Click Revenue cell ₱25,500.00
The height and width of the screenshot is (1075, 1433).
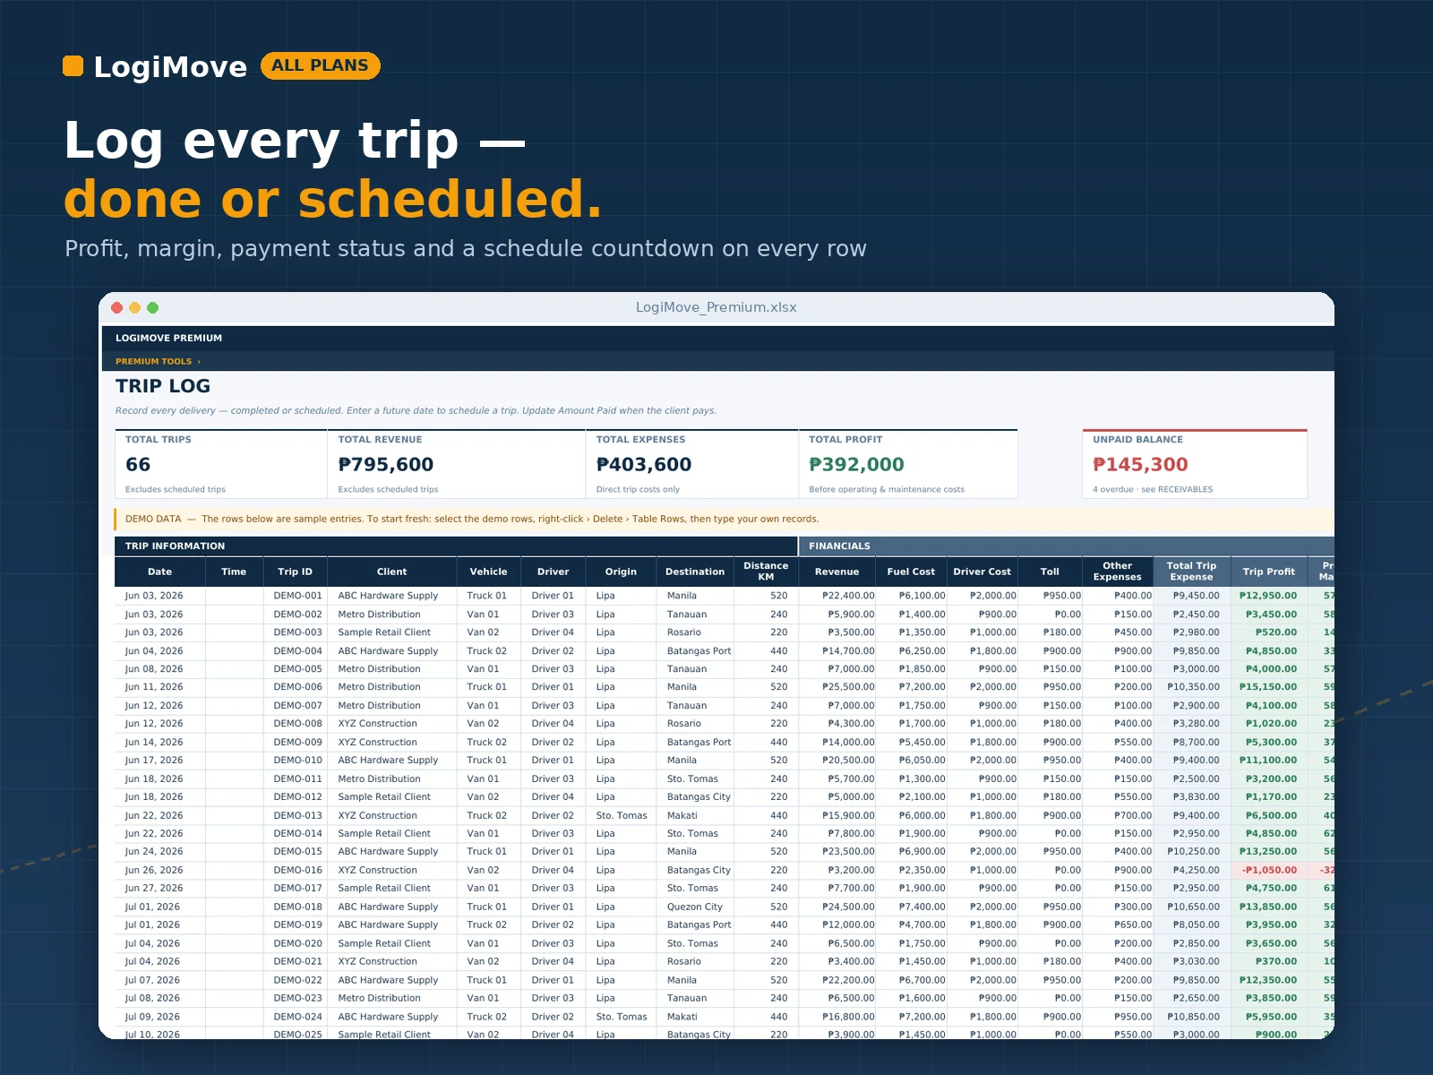837,687
